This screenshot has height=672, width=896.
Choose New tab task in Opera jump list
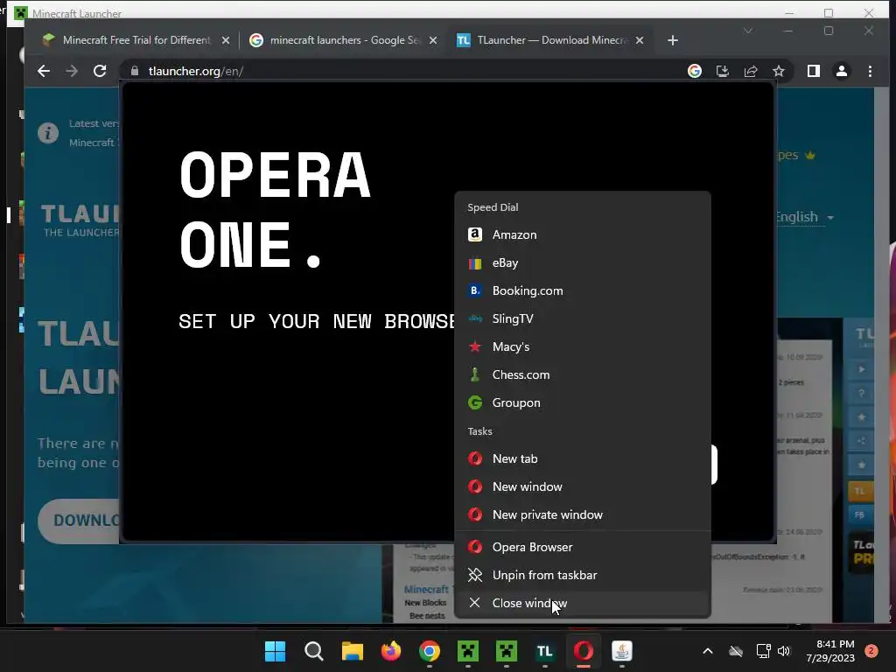click(582, 458)
